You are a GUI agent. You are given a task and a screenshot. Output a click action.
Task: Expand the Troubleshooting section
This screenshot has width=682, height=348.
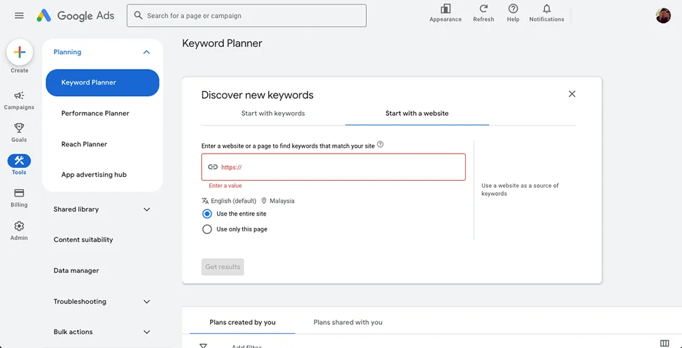point(146,302)
